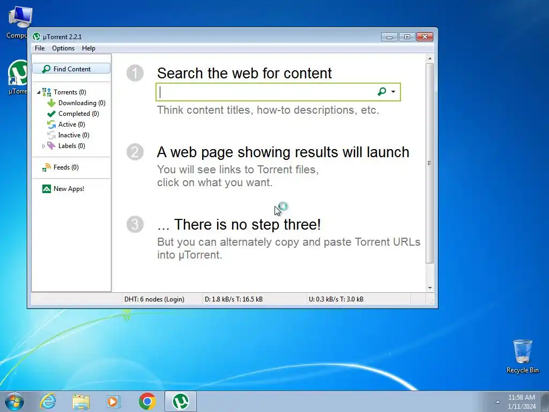Click the Feeds RSS icon
This screenshot has width=549, height=412.
point(47,167)
